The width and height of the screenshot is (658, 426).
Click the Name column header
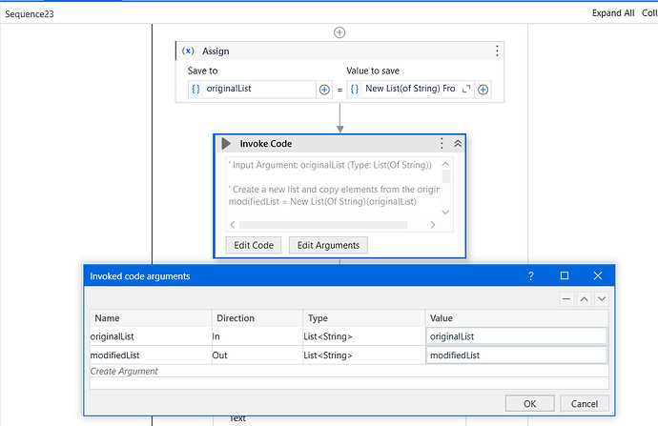tap(151, 318)
